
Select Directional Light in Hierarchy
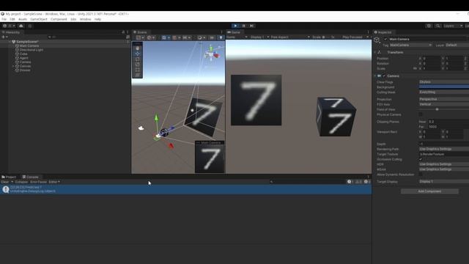pos(31,50)
